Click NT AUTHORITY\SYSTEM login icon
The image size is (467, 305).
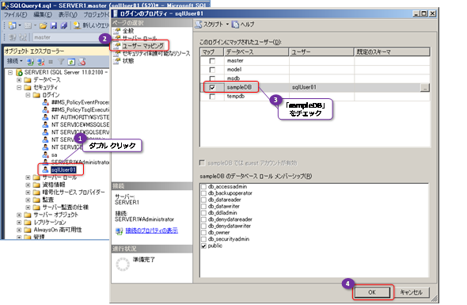tap(45, 117)
